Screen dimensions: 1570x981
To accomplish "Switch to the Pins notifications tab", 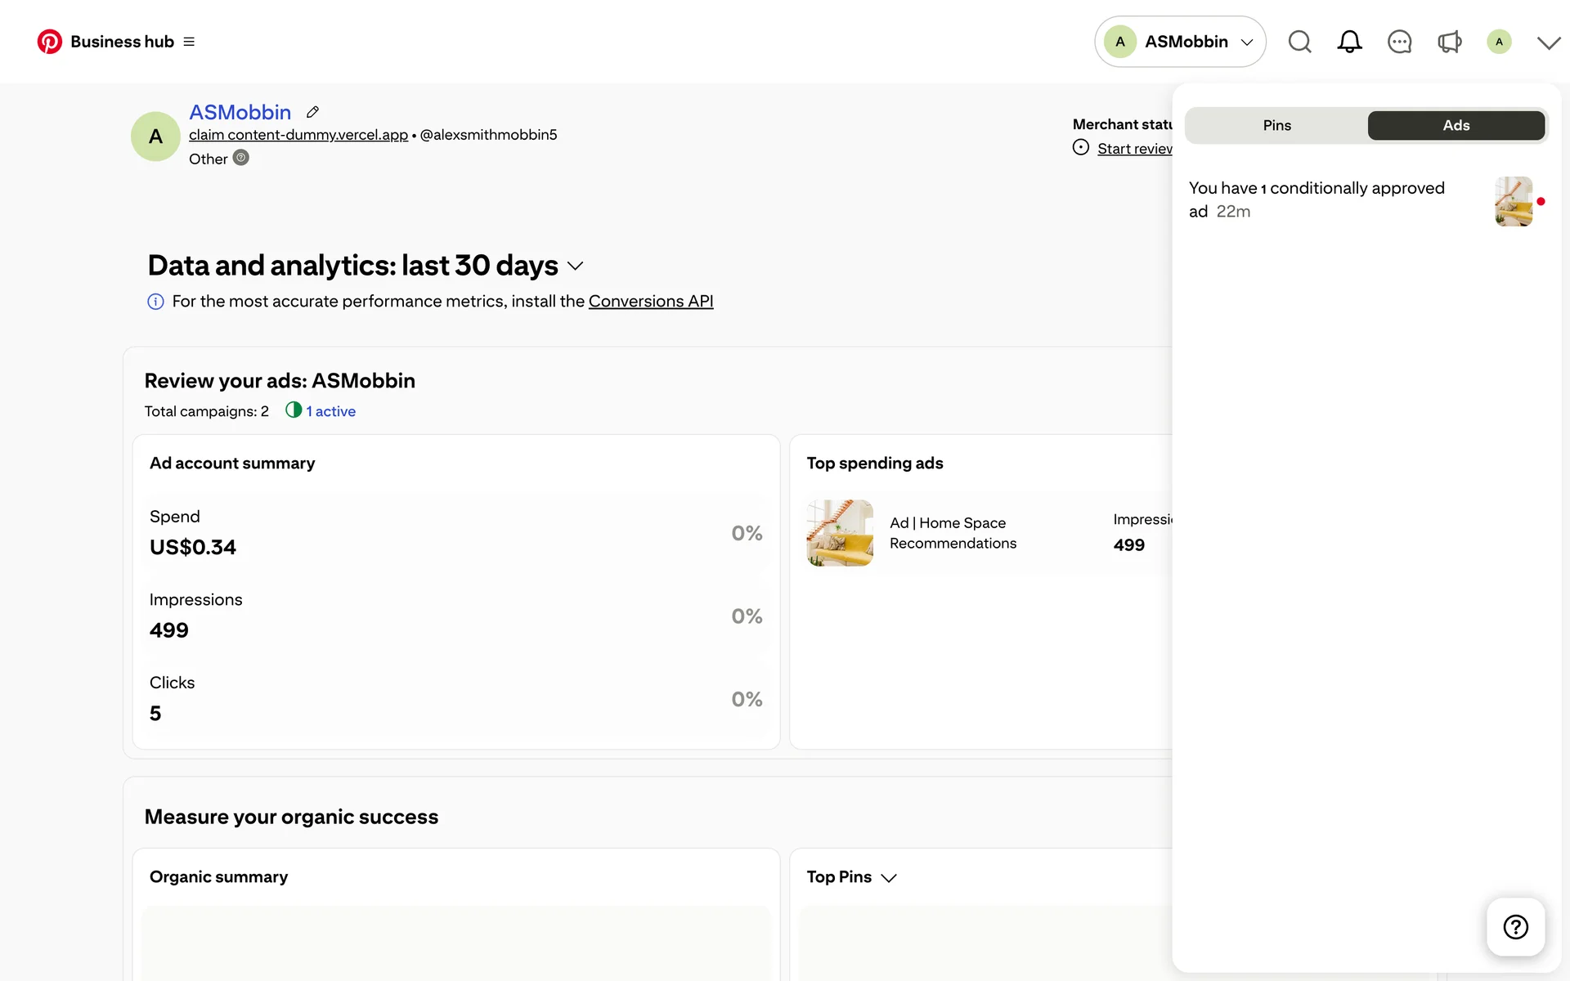I will (x=1276, y=125).
